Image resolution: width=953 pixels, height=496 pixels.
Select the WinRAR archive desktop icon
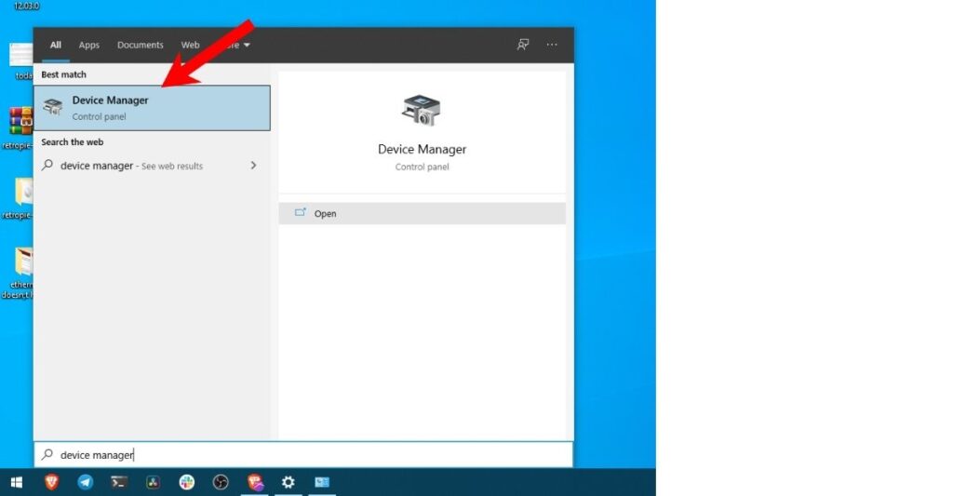tap(20, 121)
